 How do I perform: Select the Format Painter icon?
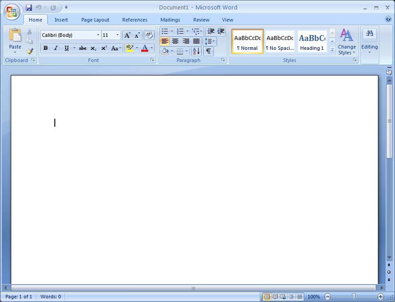(x=30, y=50)
